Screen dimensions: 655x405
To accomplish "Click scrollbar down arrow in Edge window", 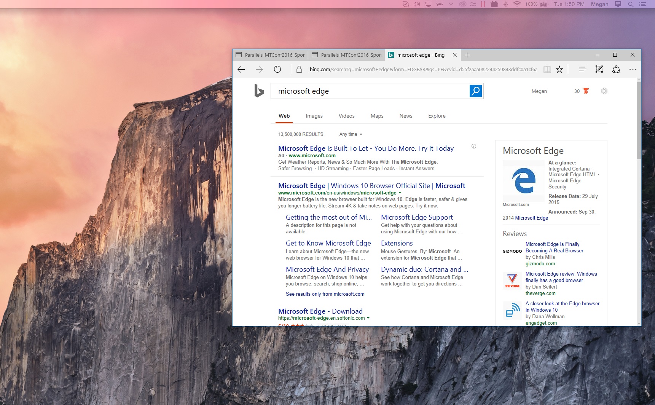I will pyautogui.click(x=639, y=323).
